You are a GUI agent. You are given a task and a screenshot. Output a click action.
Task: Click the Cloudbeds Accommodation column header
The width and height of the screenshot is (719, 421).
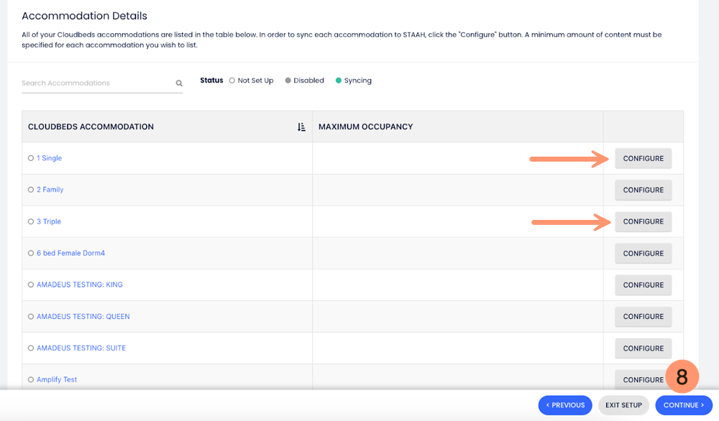91,127
